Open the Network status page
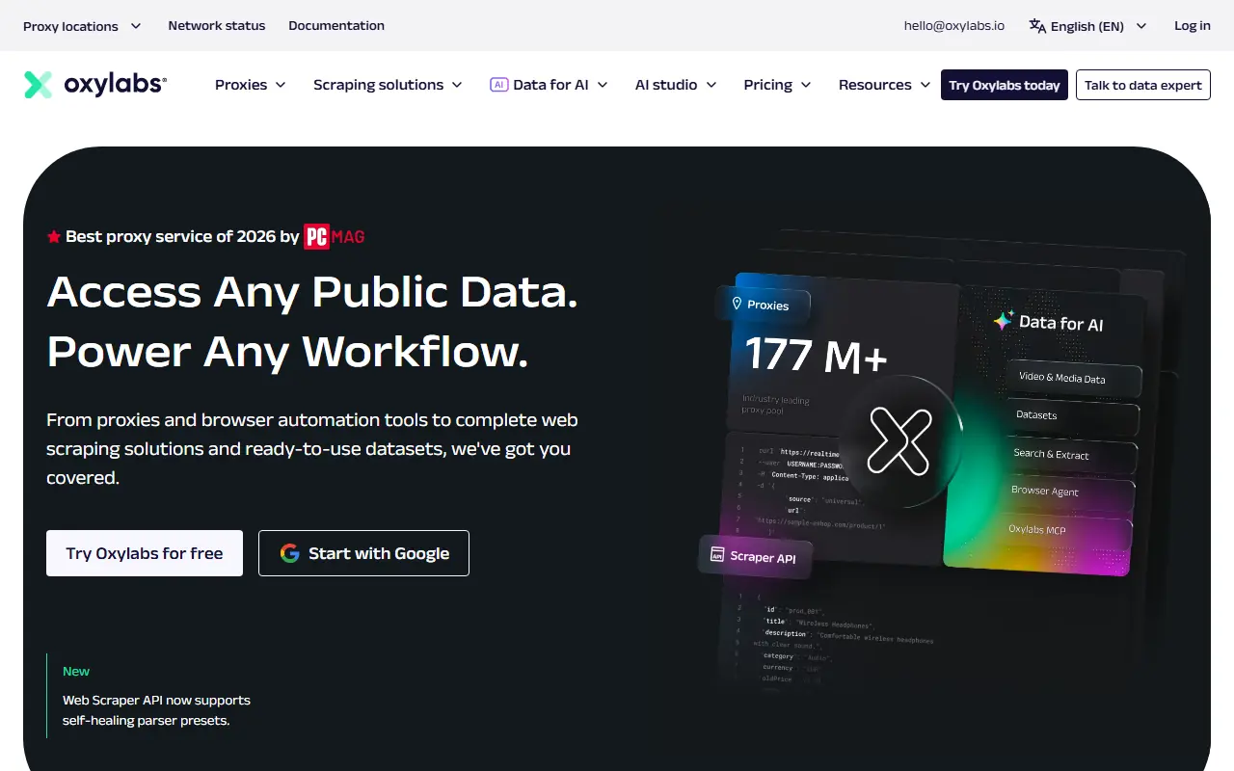The height and width of the screenshot is (771, 1234). pyautogui.click(x=216, y=26)
